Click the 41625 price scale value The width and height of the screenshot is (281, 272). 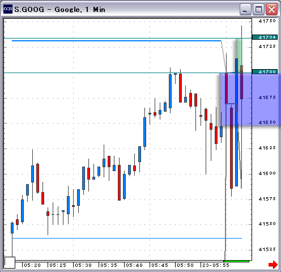[267, 148]
